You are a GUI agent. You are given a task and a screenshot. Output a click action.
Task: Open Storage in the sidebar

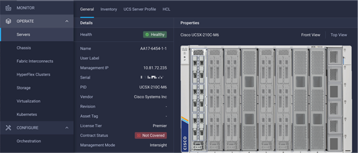pos(24,88)
